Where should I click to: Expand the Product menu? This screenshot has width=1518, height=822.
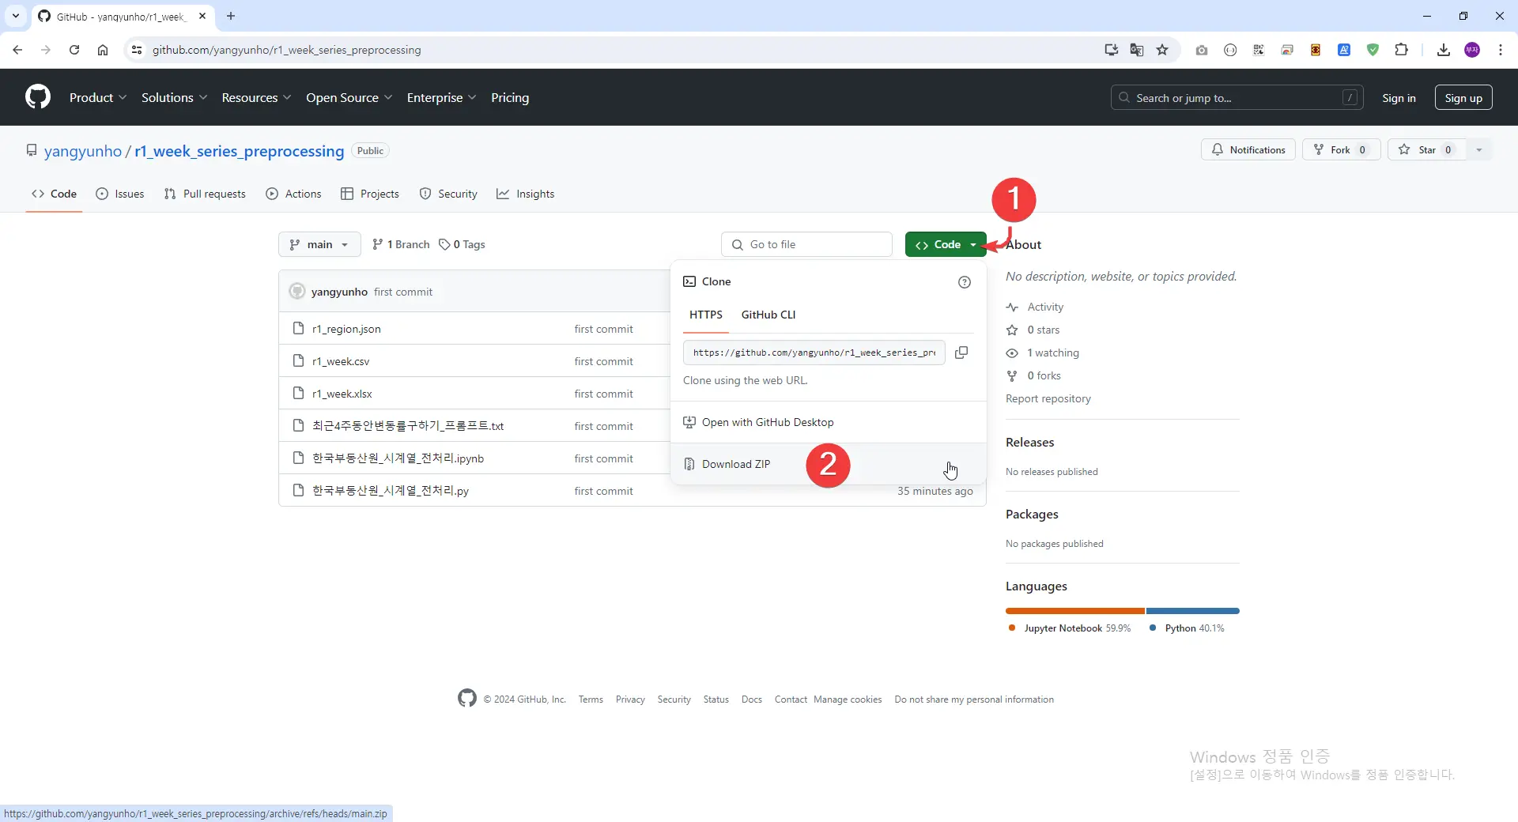point(98,97)
